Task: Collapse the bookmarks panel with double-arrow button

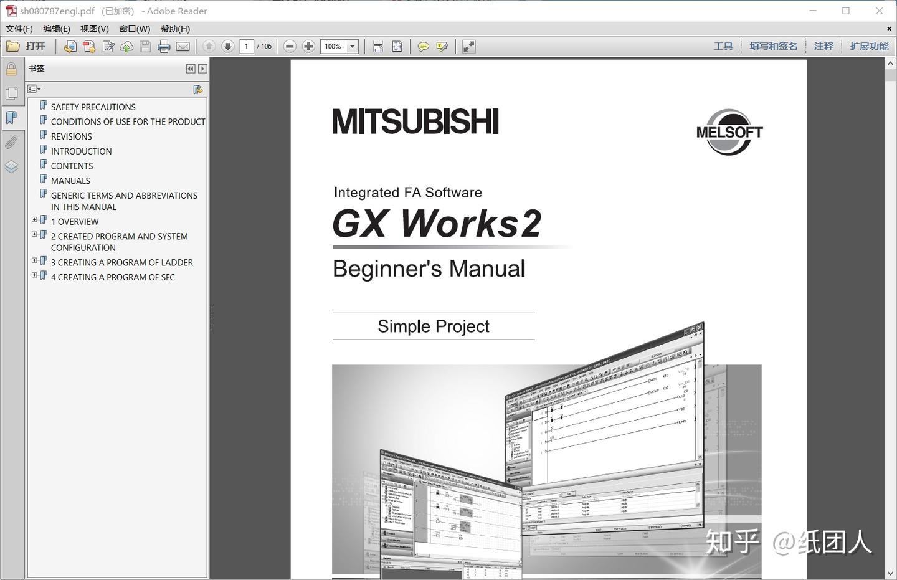Action: pyautogui.click(x=191, y=69)
